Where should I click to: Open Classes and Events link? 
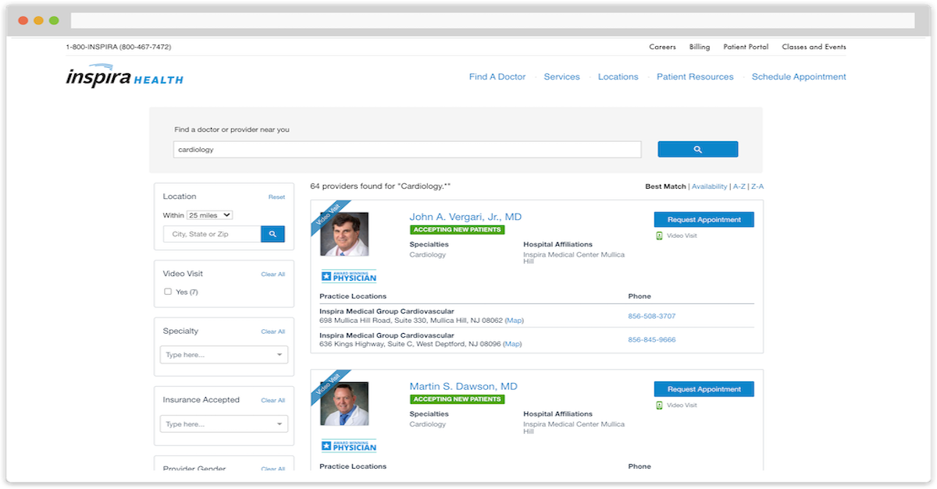814,47
